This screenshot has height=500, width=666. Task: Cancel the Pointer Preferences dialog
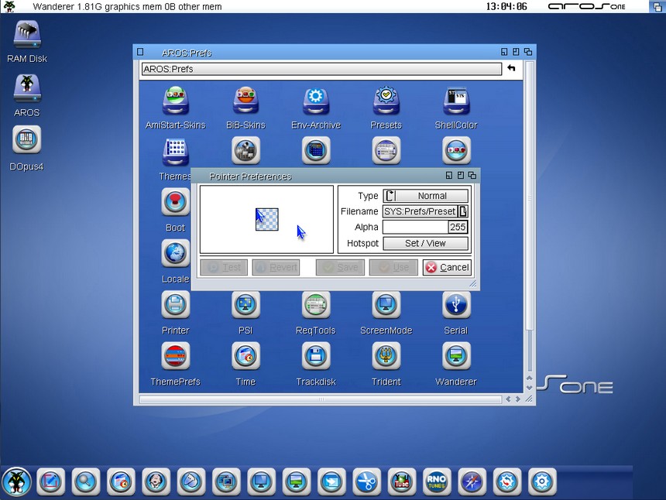447,267
